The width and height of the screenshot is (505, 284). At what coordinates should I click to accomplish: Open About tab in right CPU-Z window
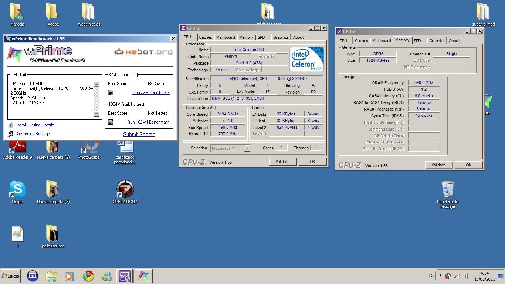point(454,41)
